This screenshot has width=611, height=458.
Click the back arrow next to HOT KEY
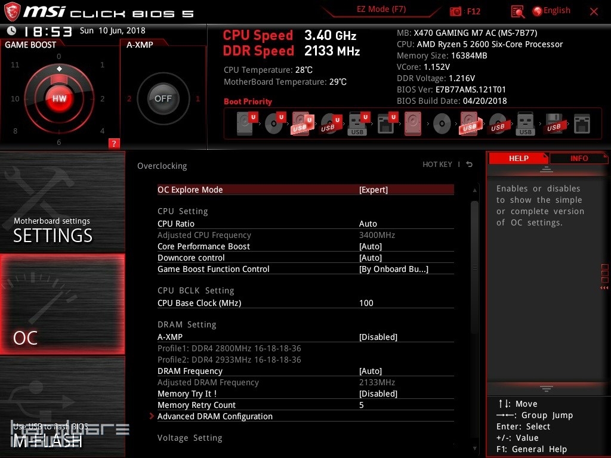click(x=469, y=165)
